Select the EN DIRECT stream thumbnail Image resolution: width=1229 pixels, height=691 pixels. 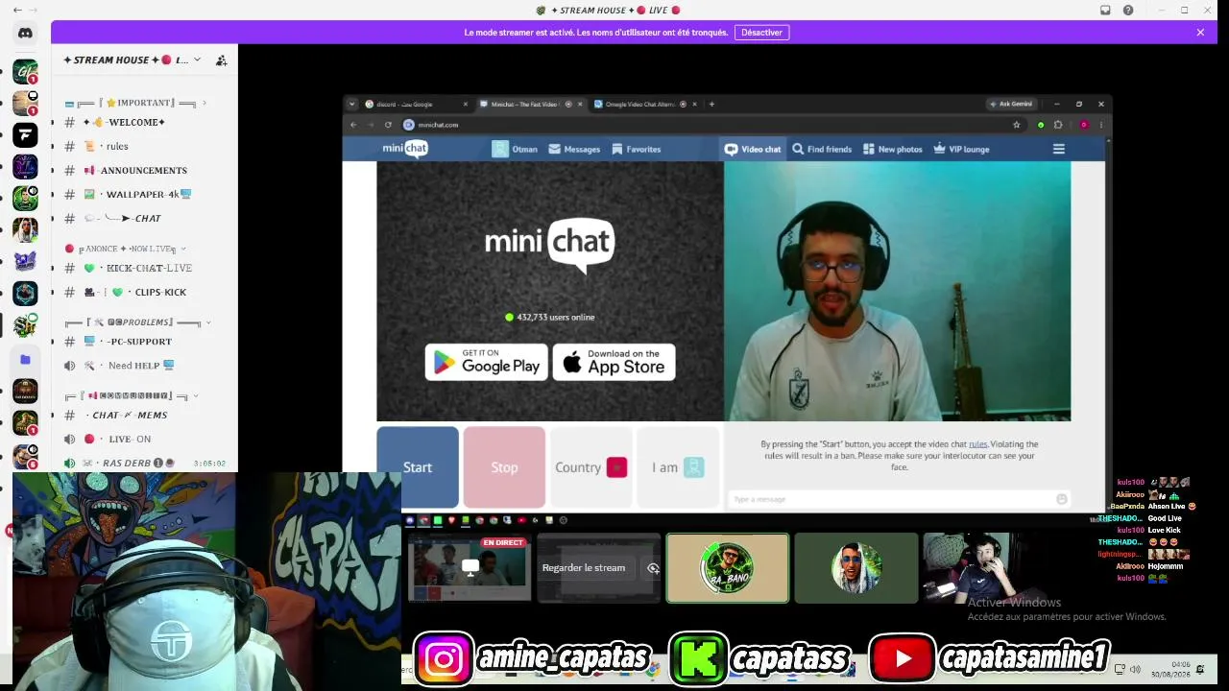pyautogui.click(x=470, y=568)
